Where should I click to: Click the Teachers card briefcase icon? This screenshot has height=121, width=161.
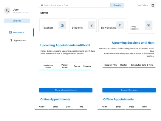pos(62,25)
